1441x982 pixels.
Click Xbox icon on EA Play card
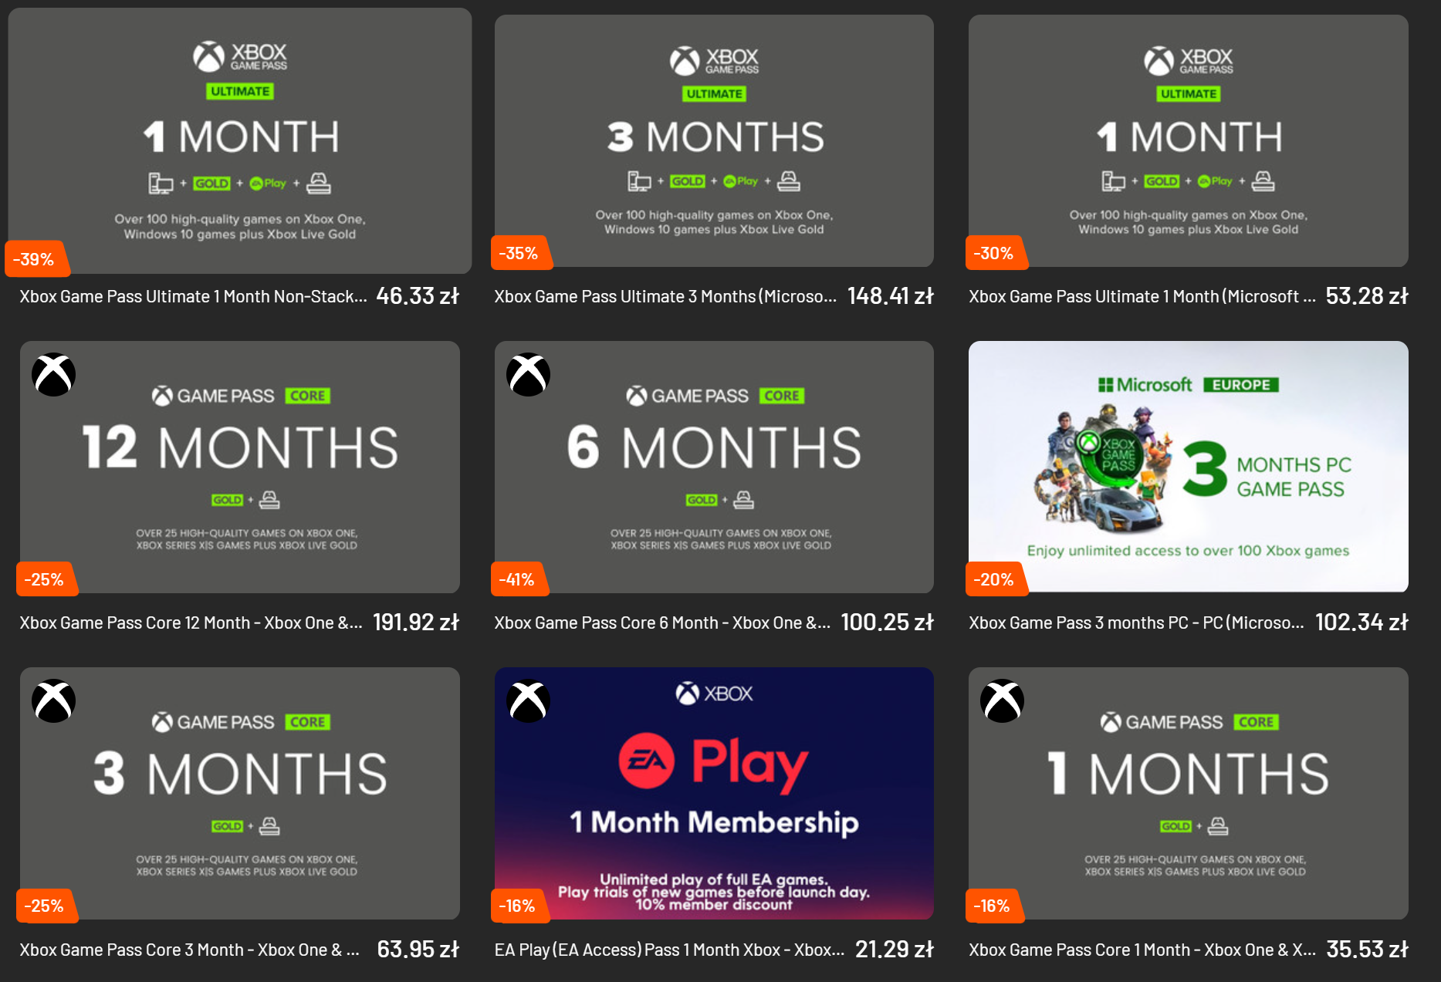coord(529,701)
